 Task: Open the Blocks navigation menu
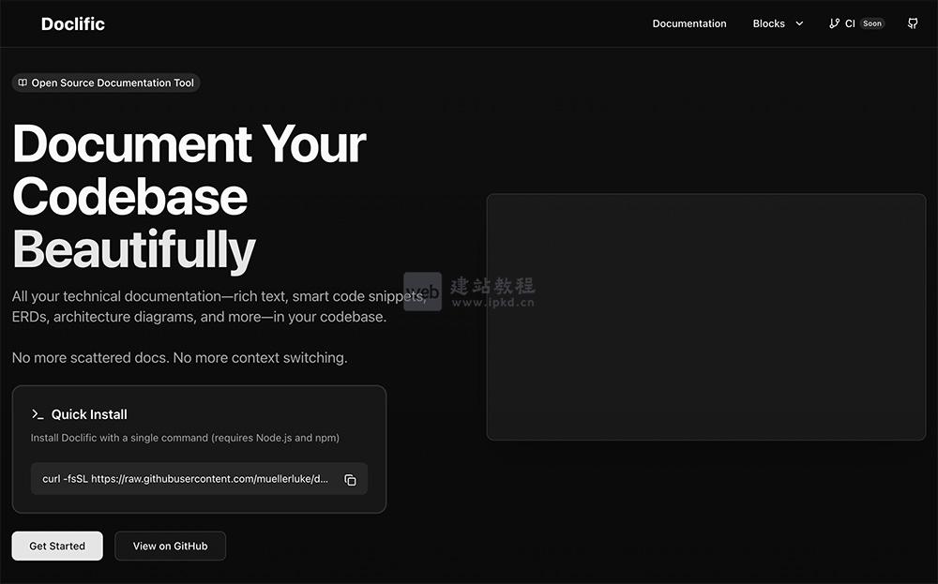coord(768,23)
